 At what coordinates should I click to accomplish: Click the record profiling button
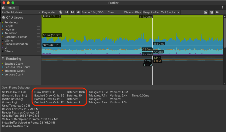(61, 12)
